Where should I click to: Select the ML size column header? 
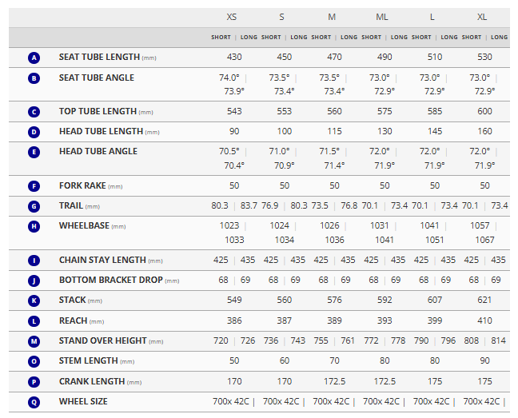[382, 17]
